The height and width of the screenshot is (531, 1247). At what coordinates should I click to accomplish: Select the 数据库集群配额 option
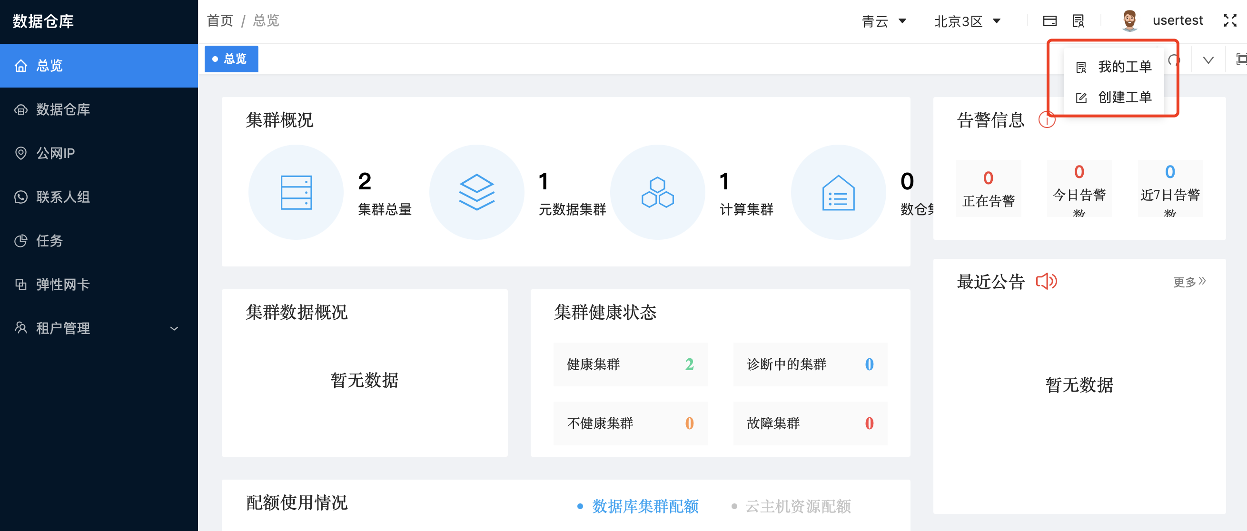[645, 506]
